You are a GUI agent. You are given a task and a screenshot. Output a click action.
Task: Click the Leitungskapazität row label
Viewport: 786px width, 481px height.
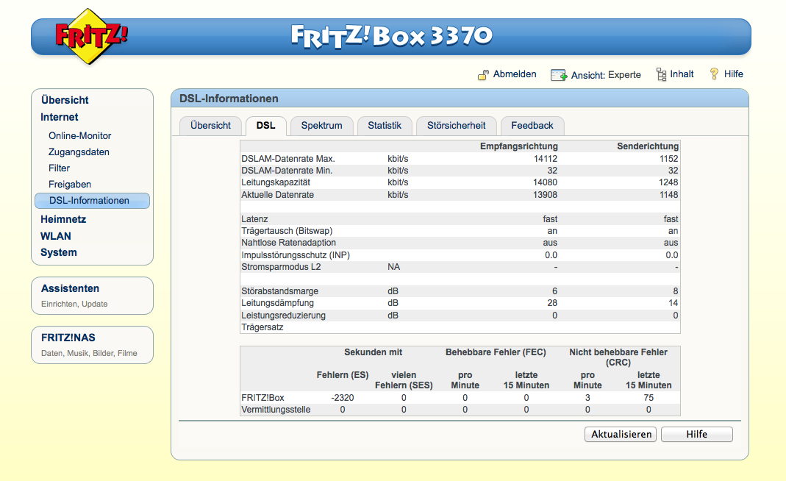(276, 182)
